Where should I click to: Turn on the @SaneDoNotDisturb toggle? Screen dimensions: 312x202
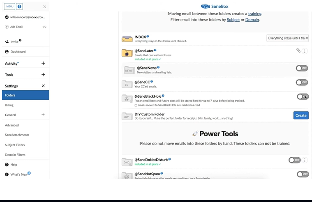[x=295, y=160]
